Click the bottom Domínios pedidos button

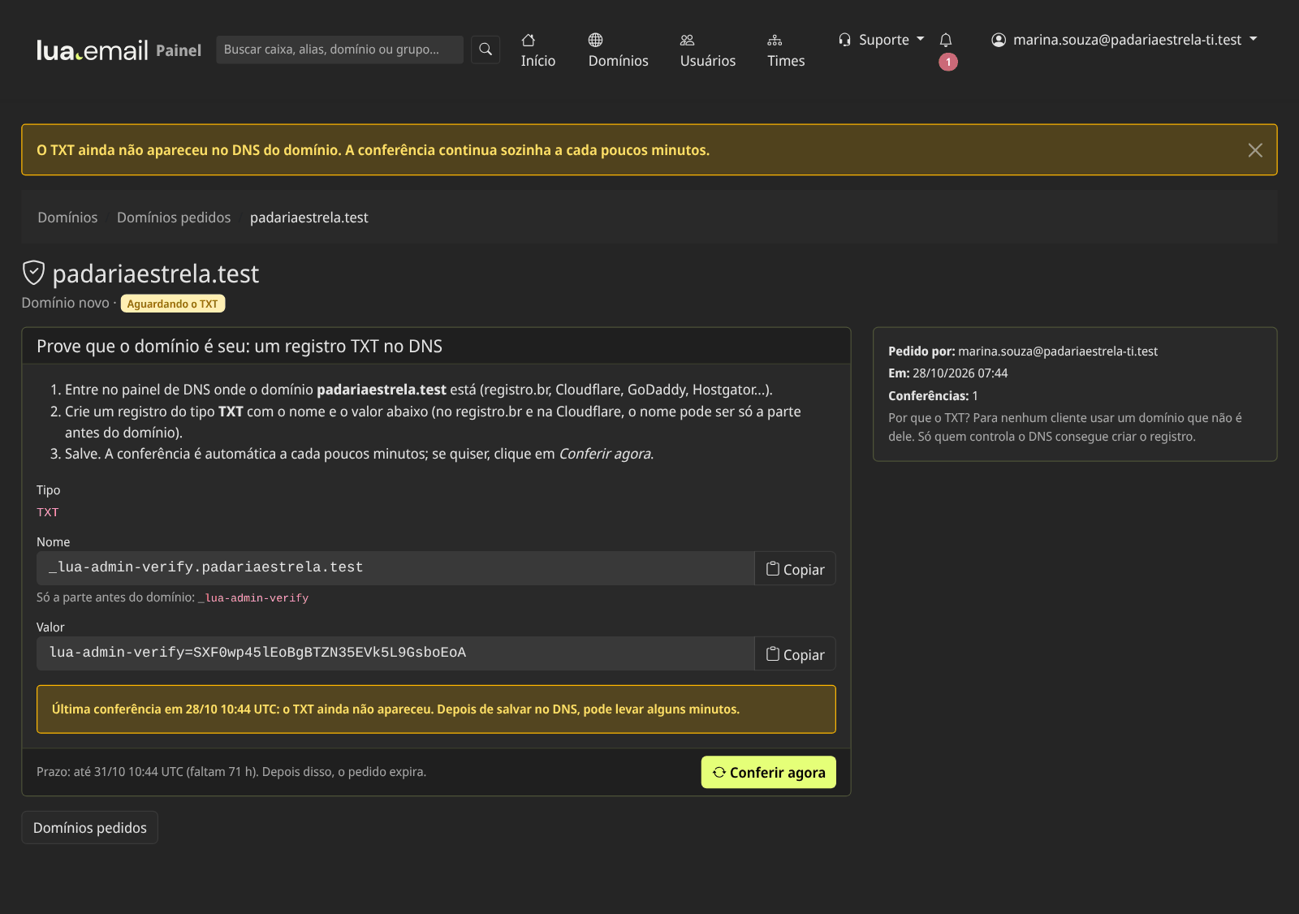point(89,828)
